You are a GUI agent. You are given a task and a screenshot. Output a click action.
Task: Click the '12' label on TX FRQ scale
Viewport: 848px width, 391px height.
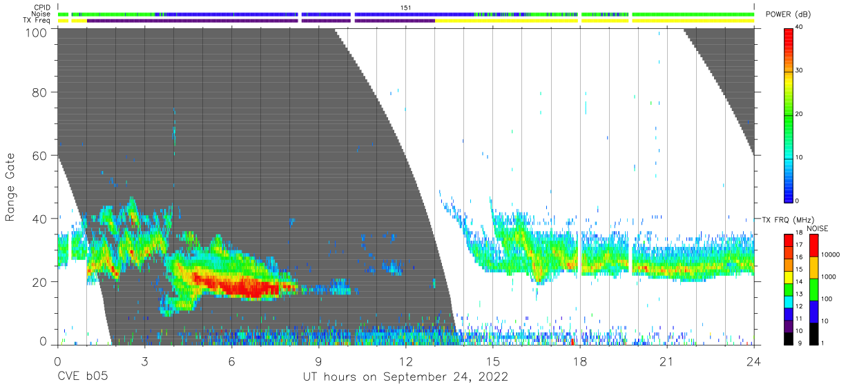click(x=798, y=306)
